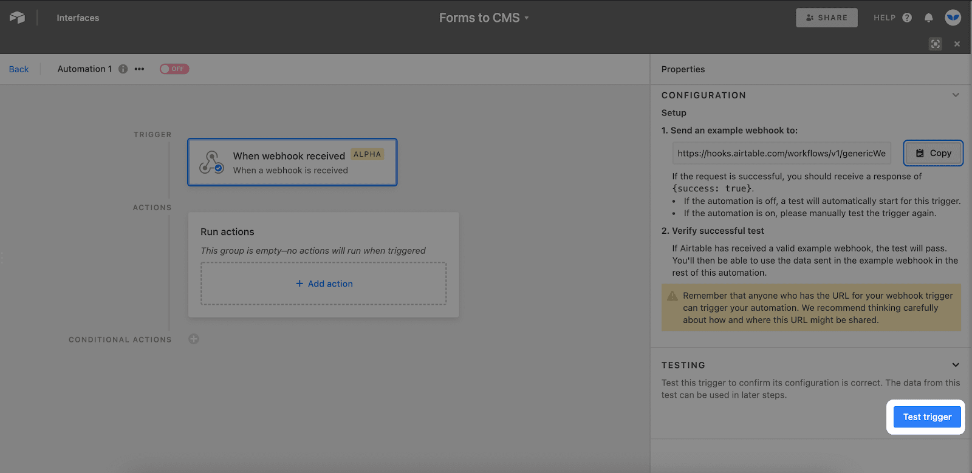Open the Airtable home logo

[18, 18]
